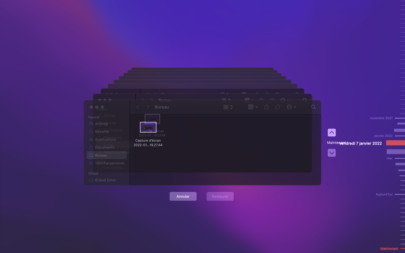Click Favoris sidebar heading in front Finder
Screen dimensions: 405x253
click(94, 117)
